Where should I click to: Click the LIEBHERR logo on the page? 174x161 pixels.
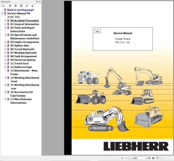(136, 146)
